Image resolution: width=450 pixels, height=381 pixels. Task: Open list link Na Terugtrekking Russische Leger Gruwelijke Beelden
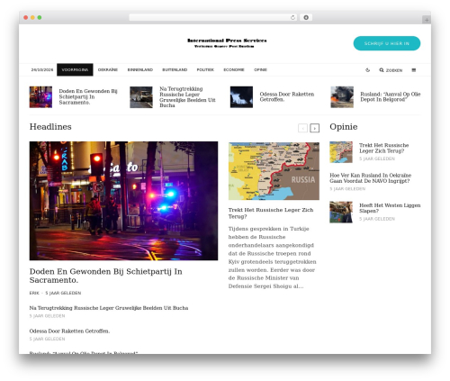109,308
